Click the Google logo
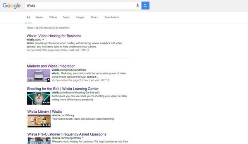This screenshot has width=248, height=144. click(x=12, y=6)
